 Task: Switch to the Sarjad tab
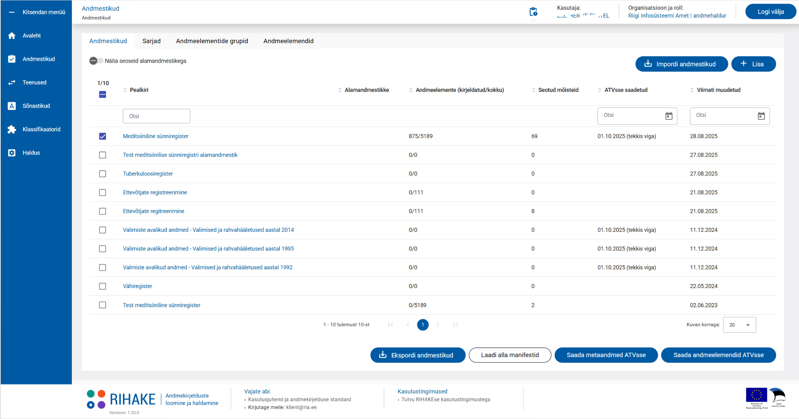click(x=151, y=41)
